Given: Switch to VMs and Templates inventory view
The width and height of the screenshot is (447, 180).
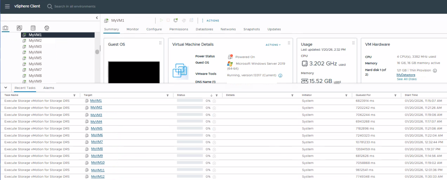Looking at the screenshot, I should 19,28.
